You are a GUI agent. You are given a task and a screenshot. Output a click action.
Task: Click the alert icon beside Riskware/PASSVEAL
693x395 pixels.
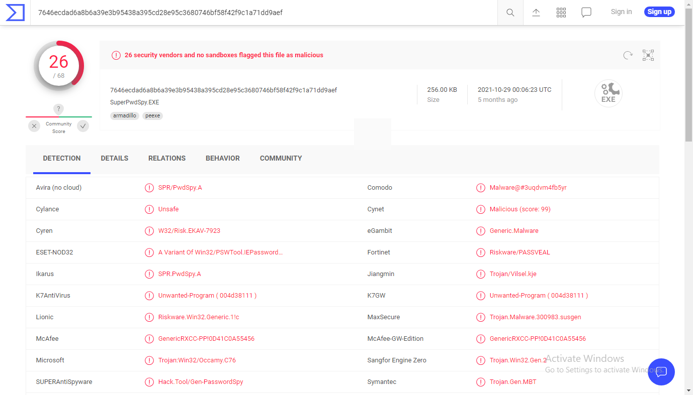(481, 252)
